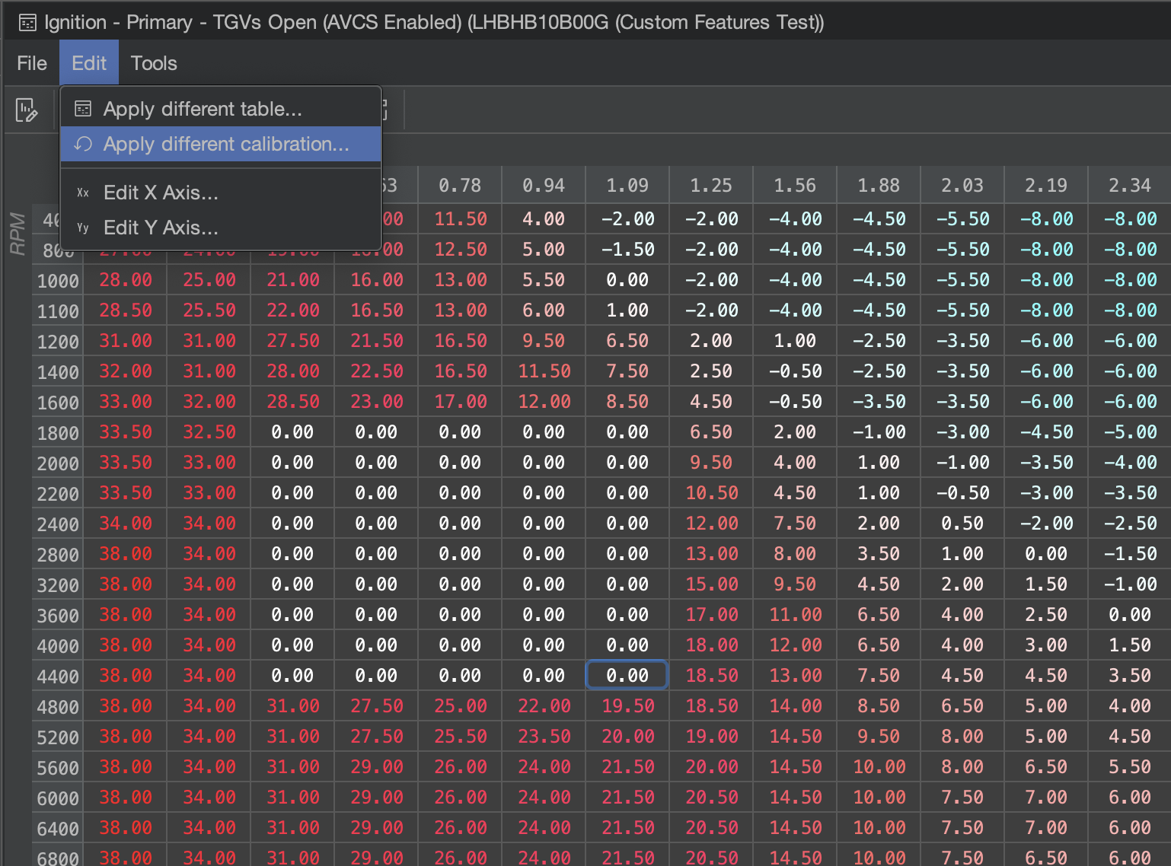Click the highlighted 0.00 cell in row 4400

(x=627, y=675)
